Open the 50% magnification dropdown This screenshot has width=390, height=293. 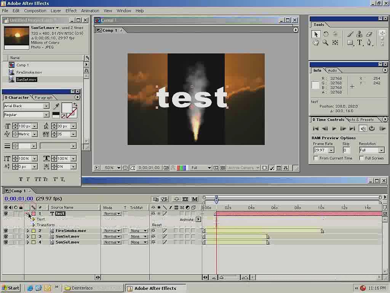(x=119, y=168)
